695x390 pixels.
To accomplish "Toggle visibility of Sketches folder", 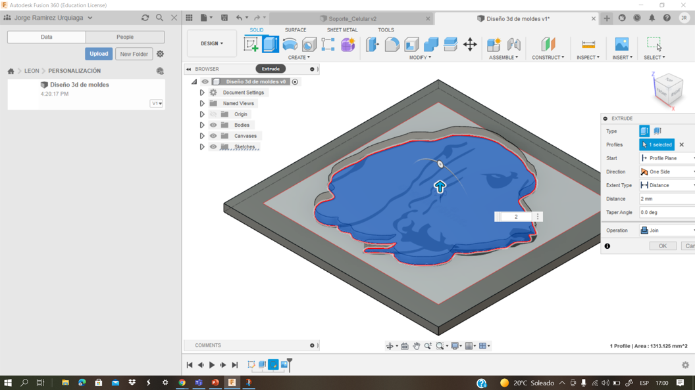I will pos(213,147).
